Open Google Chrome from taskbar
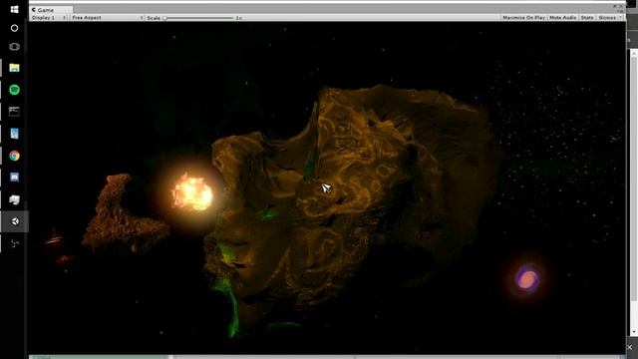The image size is (638, 359). pyautogui.click(x=14, y=156)
